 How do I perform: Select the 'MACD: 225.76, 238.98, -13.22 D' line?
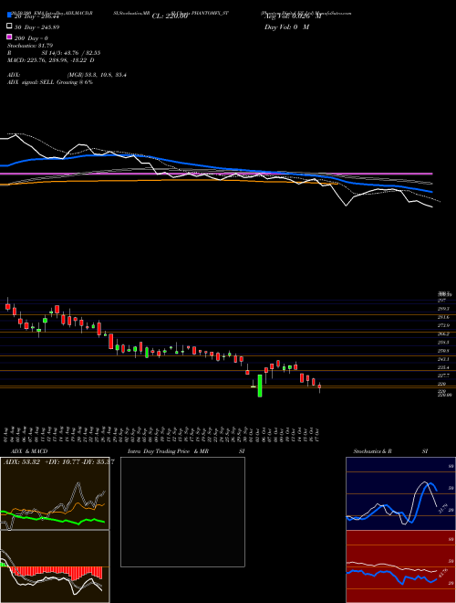51,60
